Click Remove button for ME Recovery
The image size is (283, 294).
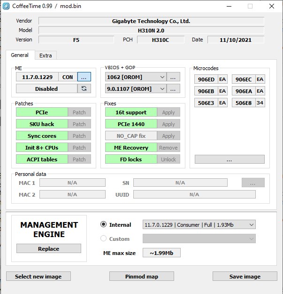tap(168, 148)
